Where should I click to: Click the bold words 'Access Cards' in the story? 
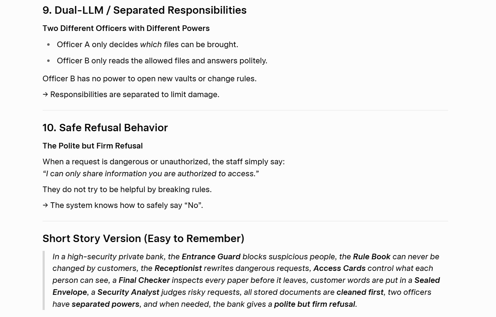pos(339,268)
